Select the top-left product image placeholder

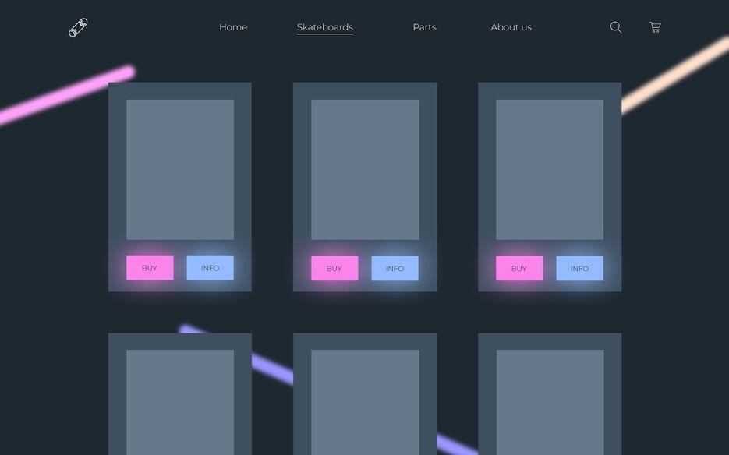(180, 169)
